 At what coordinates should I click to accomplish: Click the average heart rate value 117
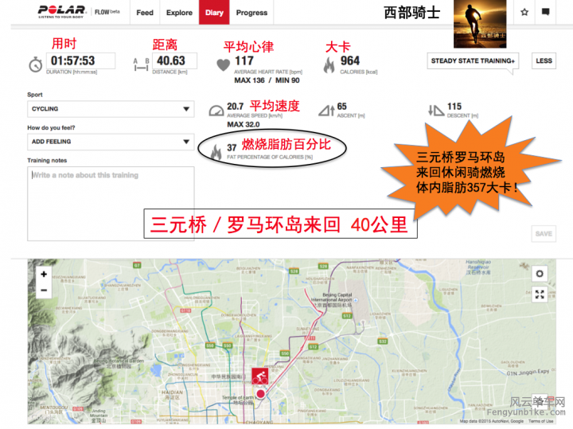(x=244, y=60)
